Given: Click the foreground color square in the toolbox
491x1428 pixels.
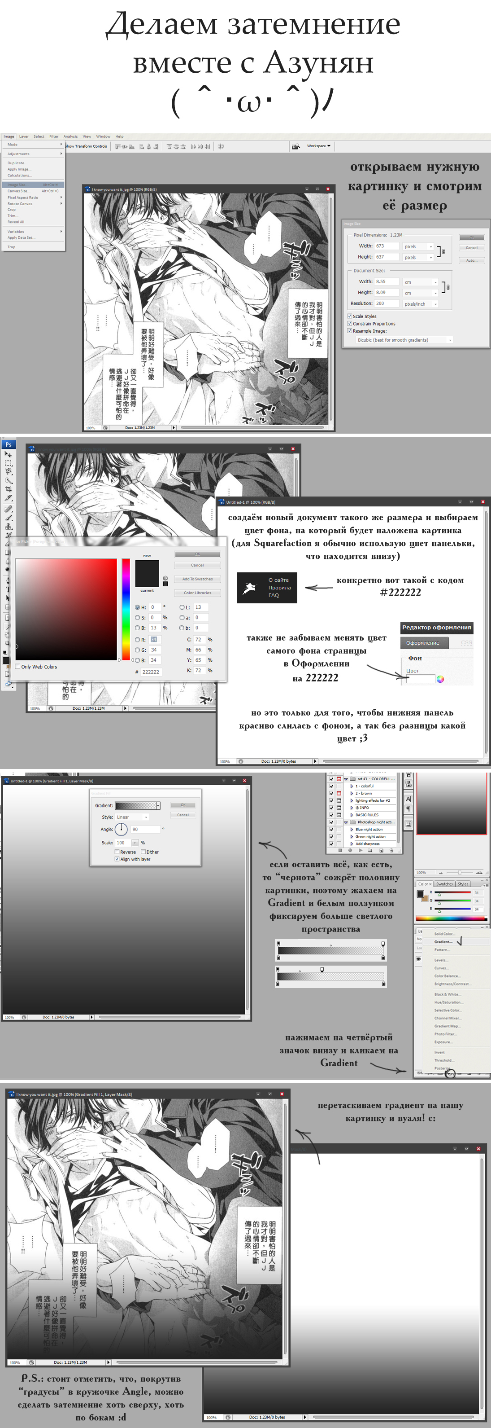Looking at the screenshot, I should pos(6,661).
